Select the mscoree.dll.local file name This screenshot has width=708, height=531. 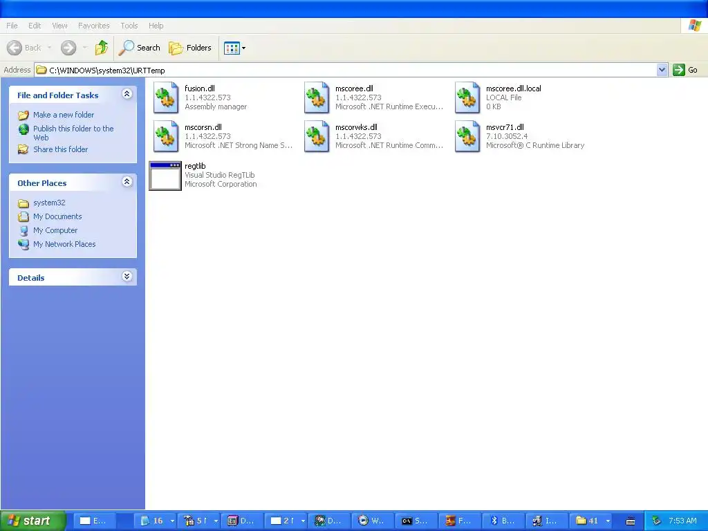point(514,88)
